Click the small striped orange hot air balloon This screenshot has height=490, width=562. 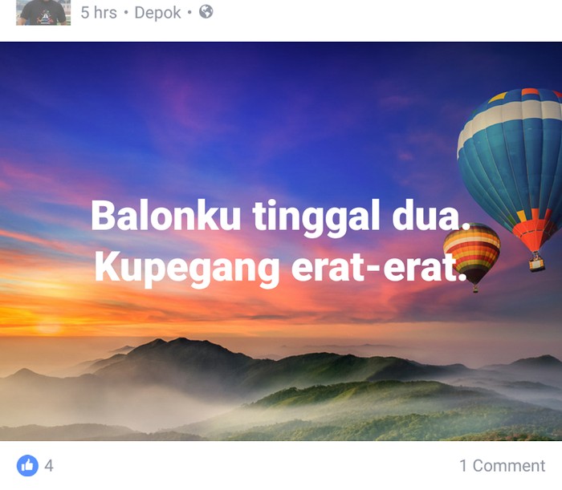472,252
